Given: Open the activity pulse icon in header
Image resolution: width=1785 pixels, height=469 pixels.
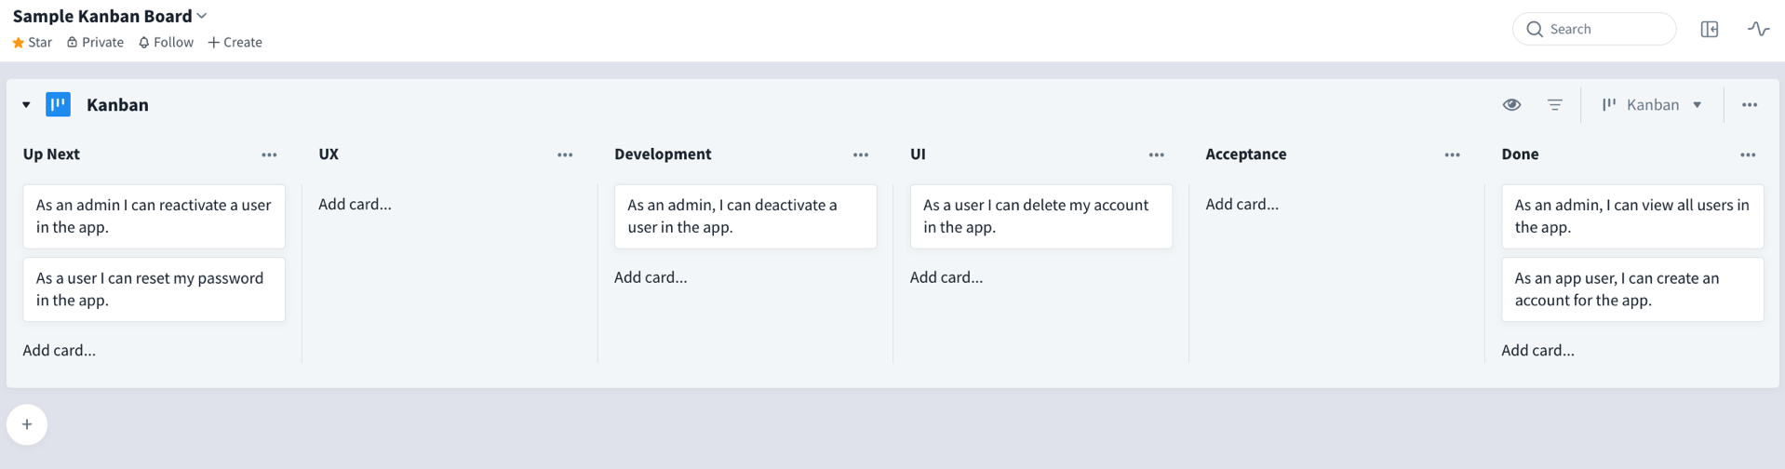Looking at the screenshot, I should (1758, 29).
